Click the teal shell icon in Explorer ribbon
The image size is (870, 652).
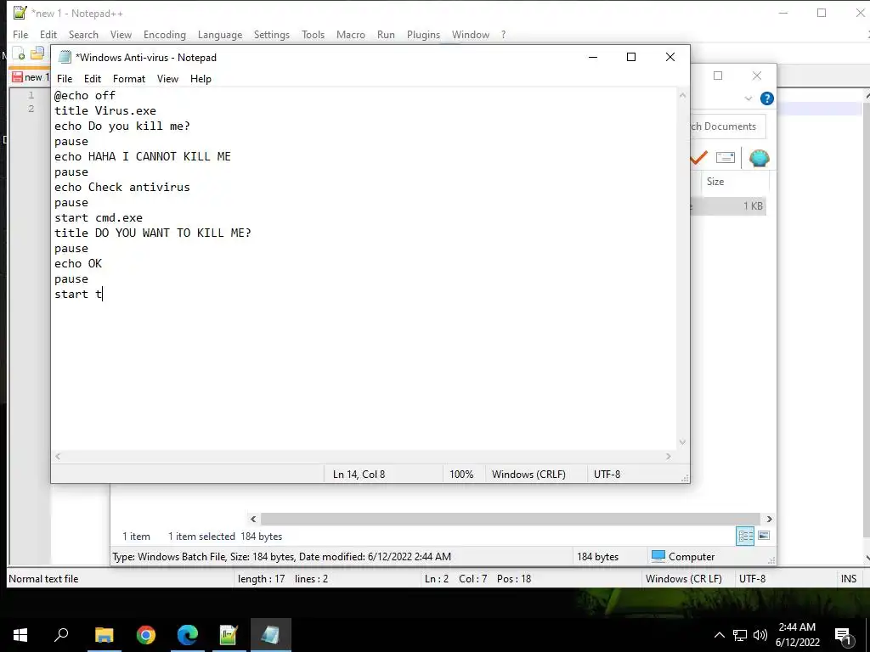759,158
